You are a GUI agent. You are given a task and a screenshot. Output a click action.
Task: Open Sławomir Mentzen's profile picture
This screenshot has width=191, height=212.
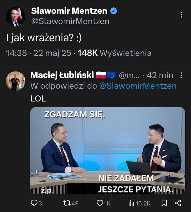[15, 16]
